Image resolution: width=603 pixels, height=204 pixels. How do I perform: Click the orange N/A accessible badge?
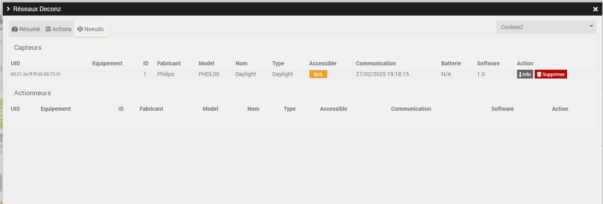318,75
